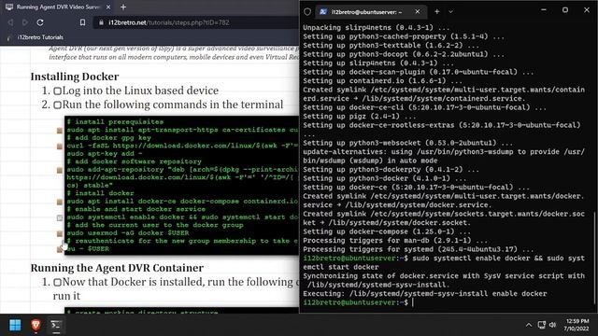Open a new browser tab
598x336 pixels.
[123, 7]
